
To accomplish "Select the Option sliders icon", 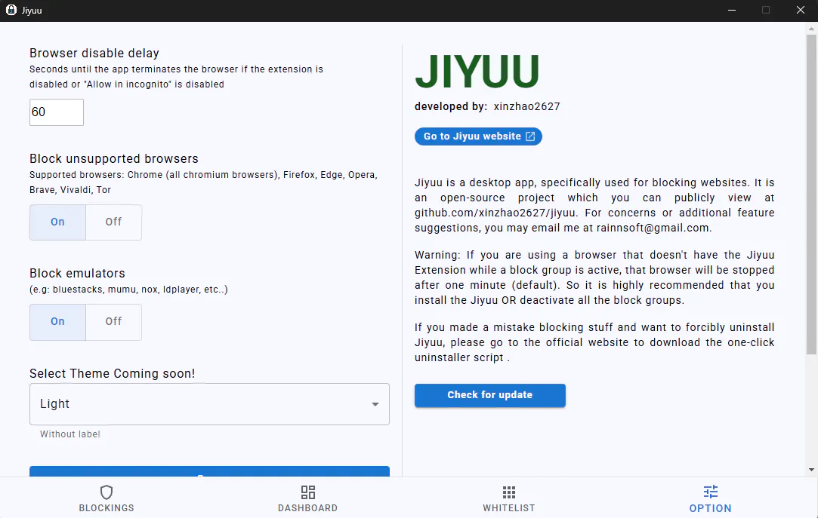I will [710, 492].
